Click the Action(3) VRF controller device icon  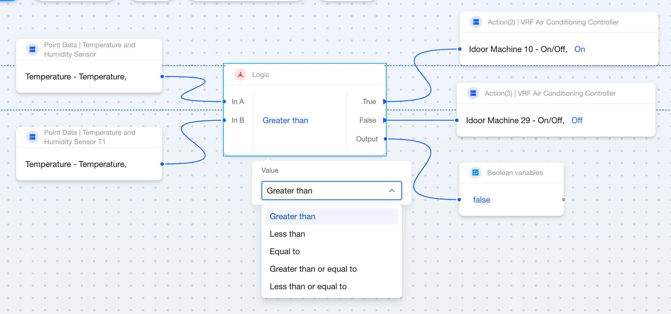click(473, 93)
